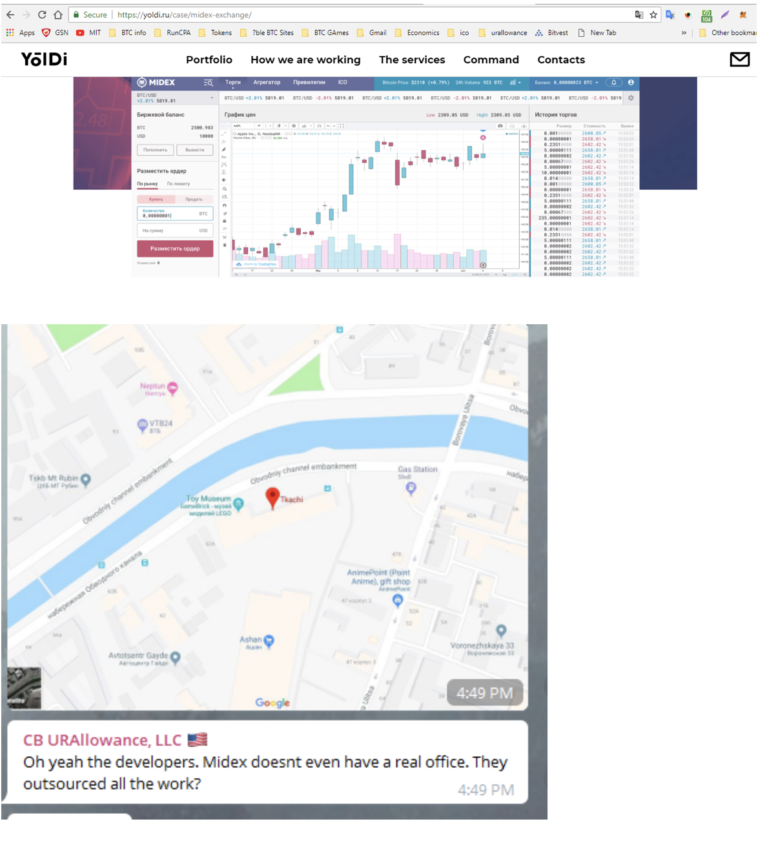Click the MIDEX notification bell icon
The height and width of the screenshot is (857, 758).
(x=614, y=83)
